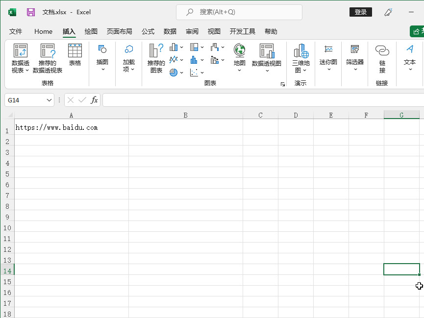Click the green share button

pos(418,31)
